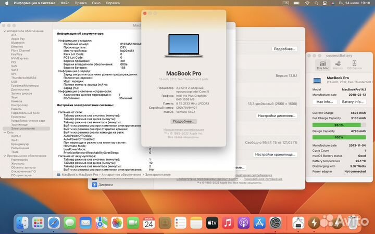
Task: Open Podcasts from the Dock
Action: 244,223
